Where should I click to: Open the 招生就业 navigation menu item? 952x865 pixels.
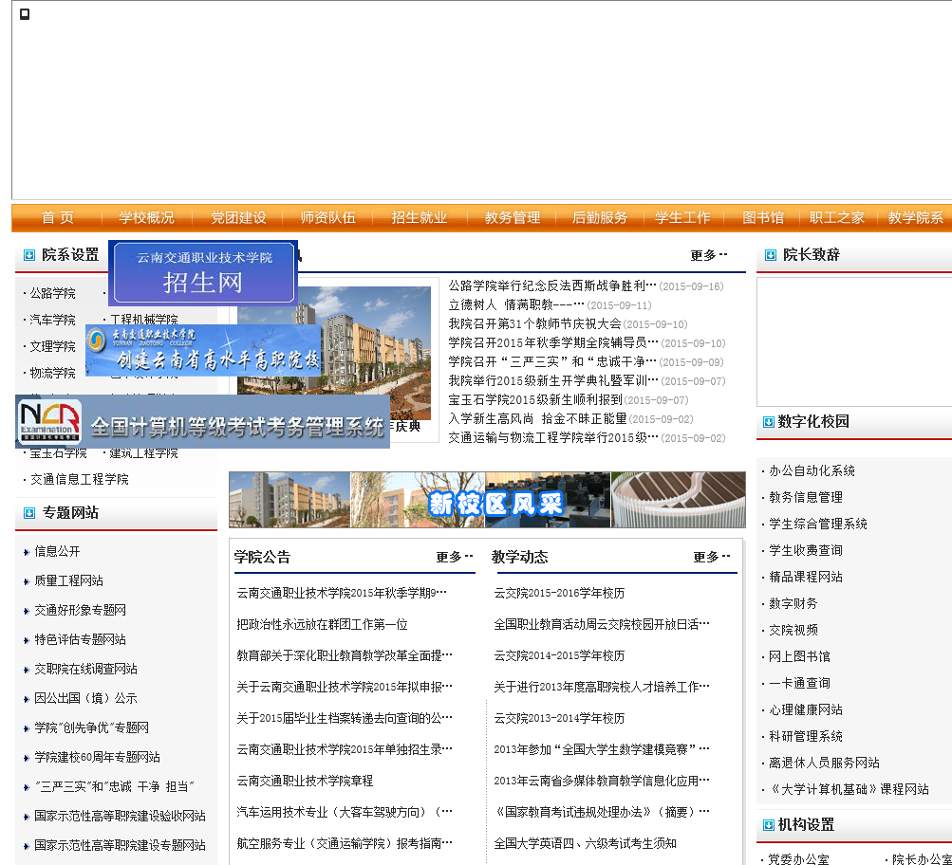click(420, 218)
